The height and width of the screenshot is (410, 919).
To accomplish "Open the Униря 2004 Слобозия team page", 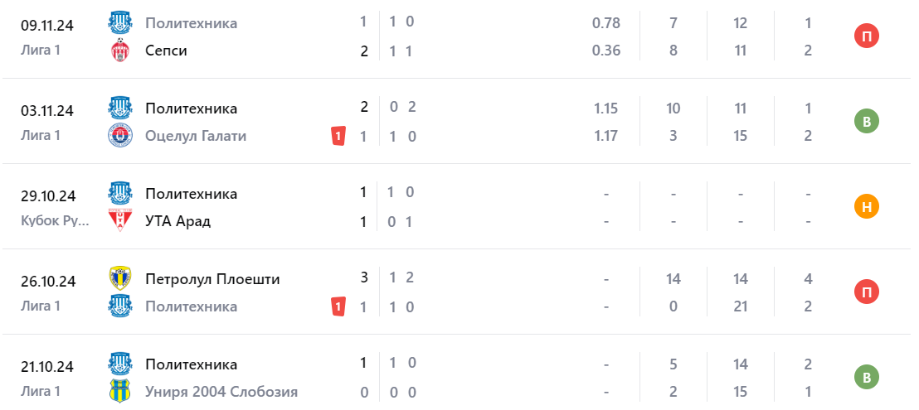I will [x=221, y=393].
